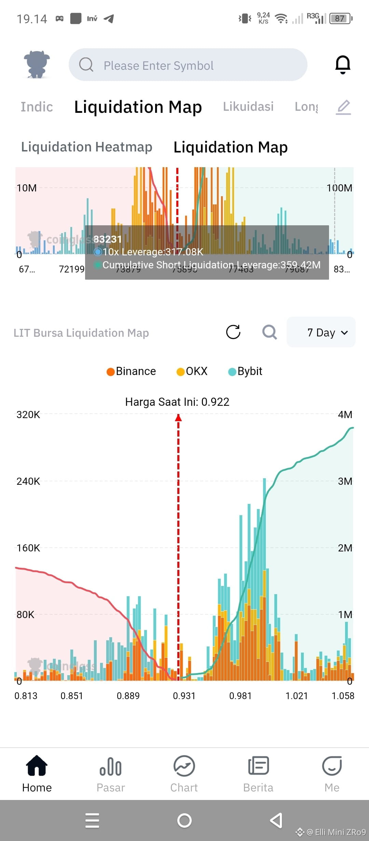Select the Liquidation Map sub-tab
The width and height of the screenshot is (369, 841).
click(231, 147)
